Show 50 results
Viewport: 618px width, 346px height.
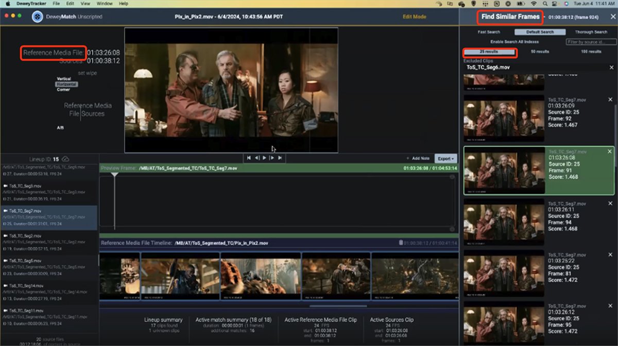(540, 52)
